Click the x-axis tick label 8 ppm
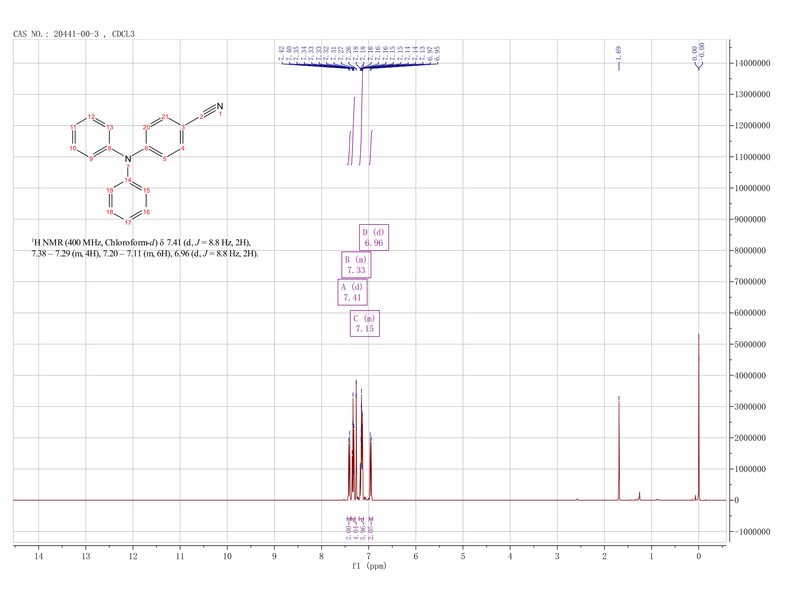The height and width of the screenshot is (611, 791). [322, 556]
